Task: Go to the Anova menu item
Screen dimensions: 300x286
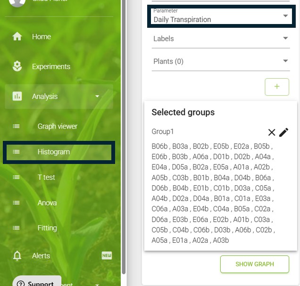Action: click(47, 203)
